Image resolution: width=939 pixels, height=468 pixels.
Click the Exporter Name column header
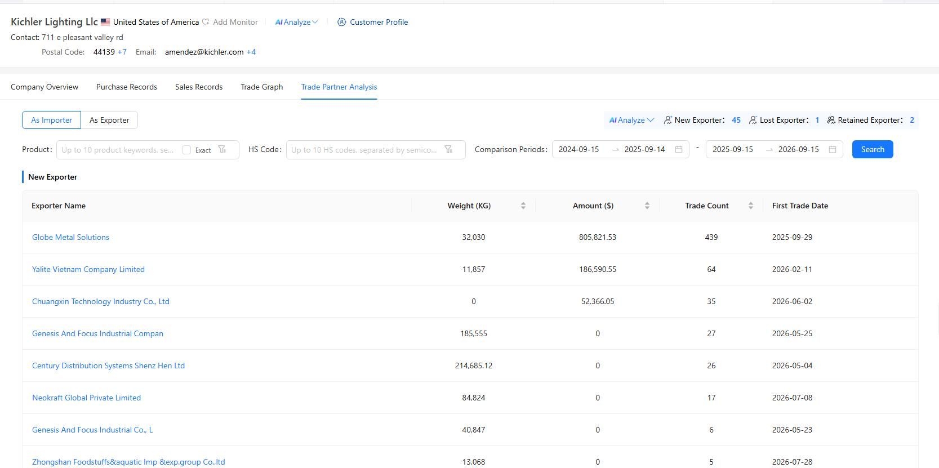pos(59,206)
